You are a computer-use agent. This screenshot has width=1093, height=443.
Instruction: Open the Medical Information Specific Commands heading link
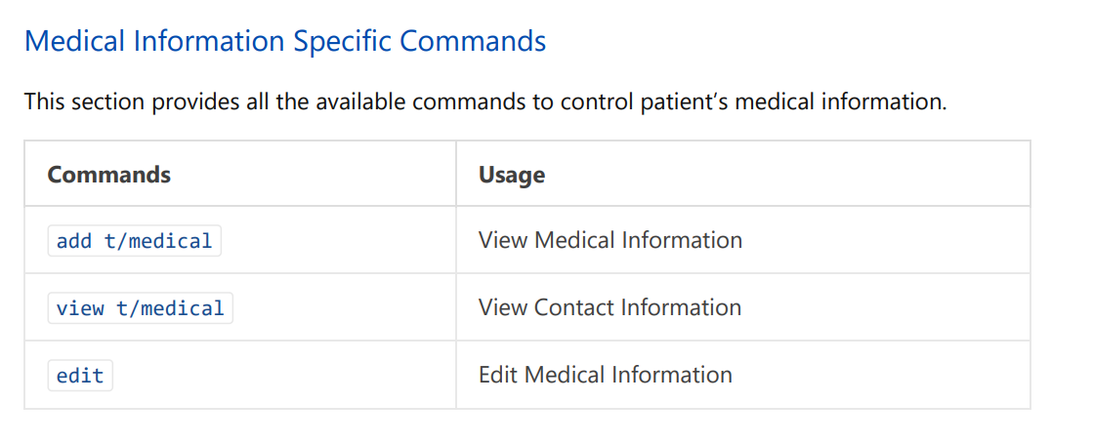[285, 41]
